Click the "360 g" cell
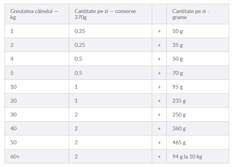 tap(178, 129)
